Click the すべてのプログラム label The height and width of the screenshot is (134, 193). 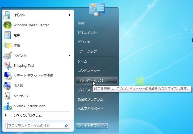[27, 115]
